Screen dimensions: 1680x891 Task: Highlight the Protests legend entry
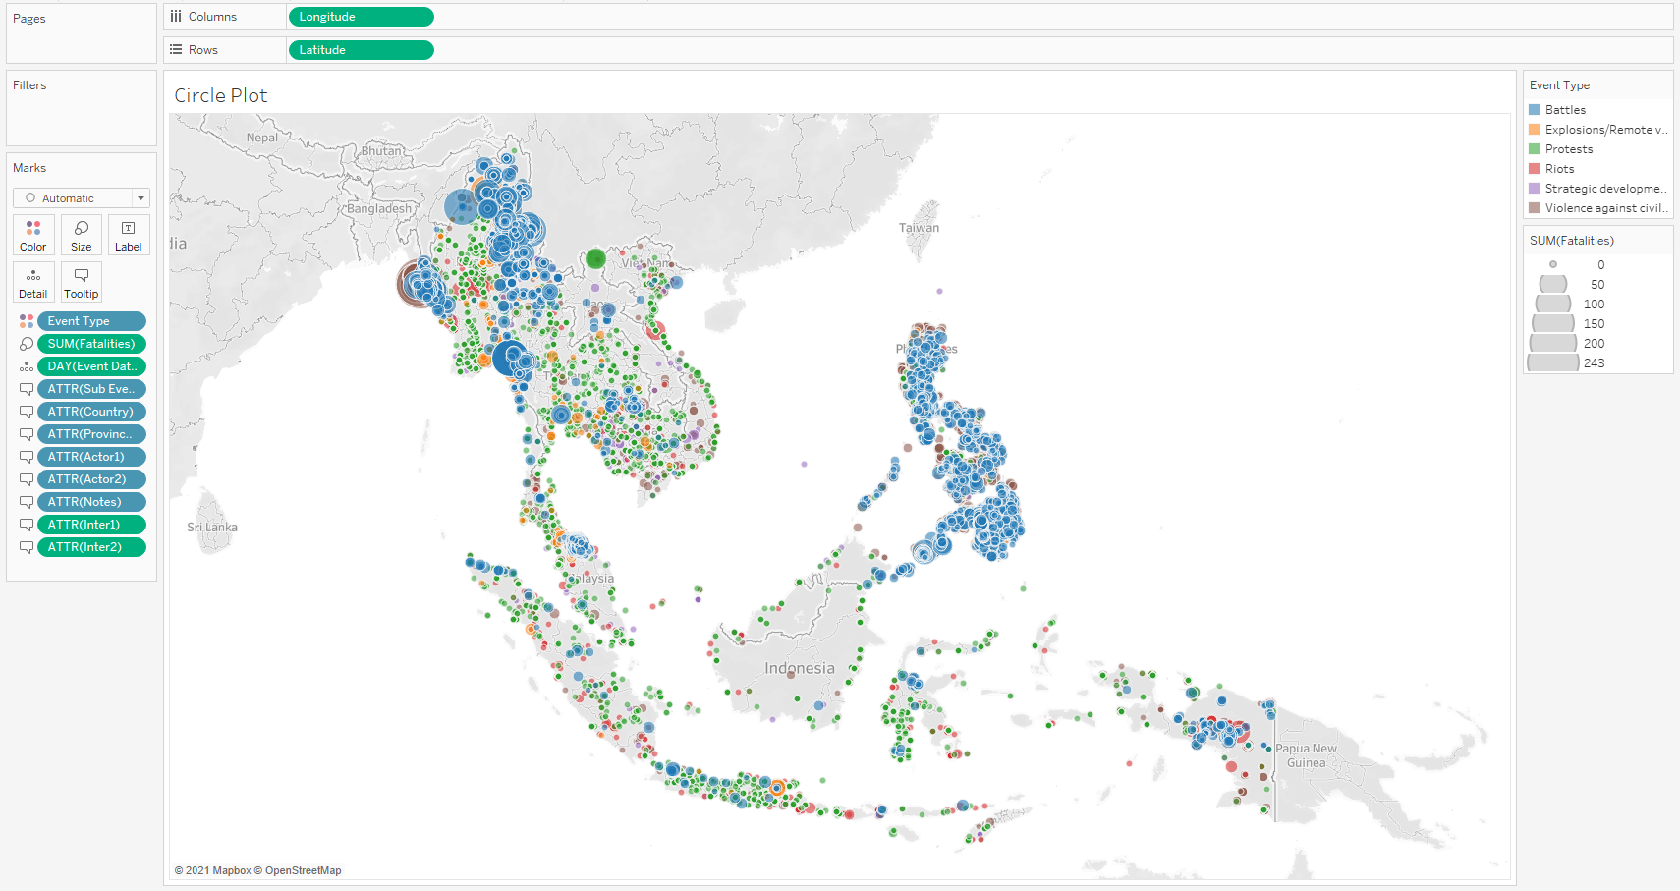(1568, 149)
